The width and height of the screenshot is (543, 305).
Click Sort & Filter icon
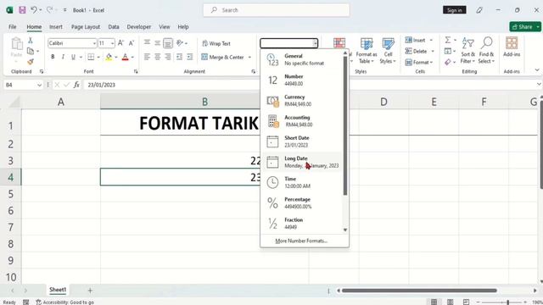tap(467, 43)
